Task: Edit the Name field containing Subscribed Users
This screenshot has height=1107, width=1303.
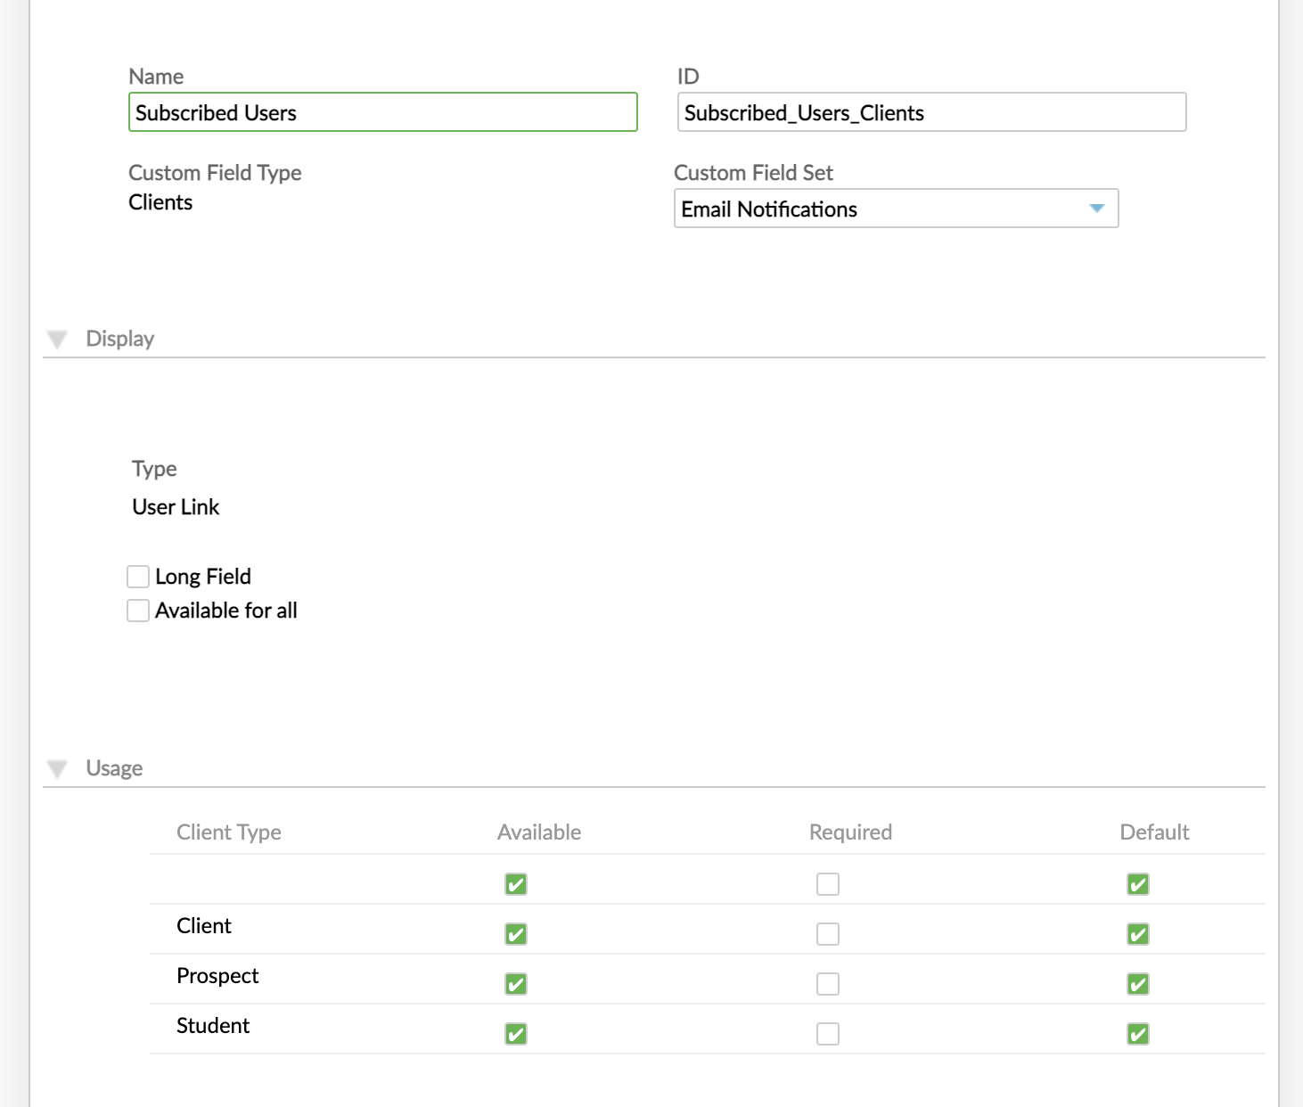Action: click(x=382, y=112)
